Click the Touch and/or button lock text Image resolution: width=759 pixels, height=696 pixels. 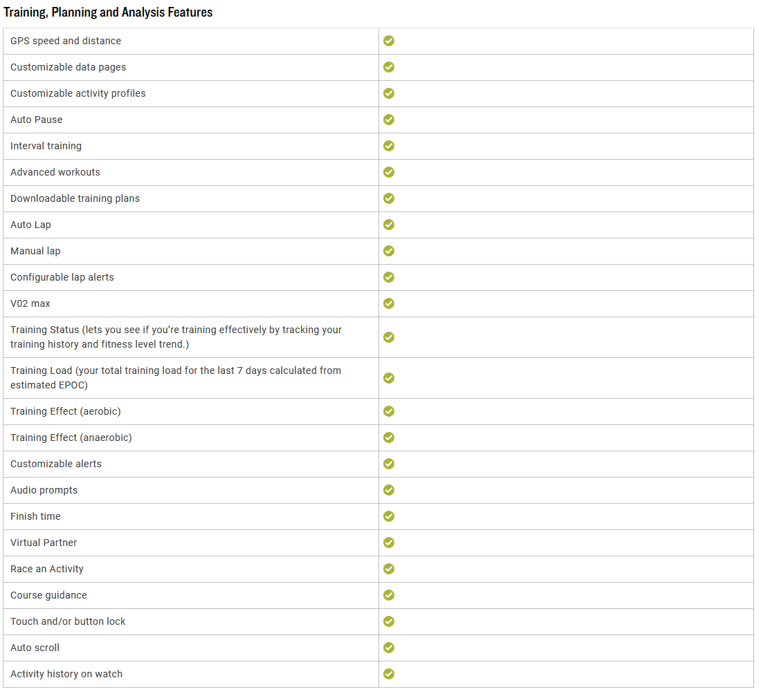pyautogui.click(x=68, y=621)
